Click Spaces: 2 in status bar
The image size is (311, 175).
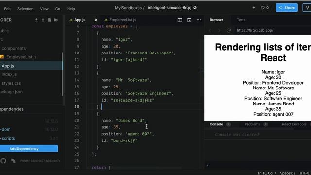[288, 173]
